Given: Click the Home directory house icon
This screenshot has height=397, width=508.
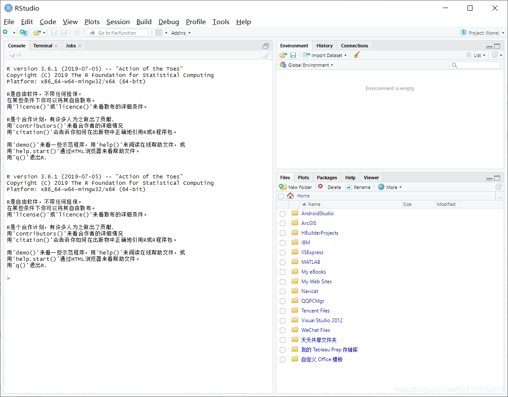Looking at the screenshot, I should point(290,196).
